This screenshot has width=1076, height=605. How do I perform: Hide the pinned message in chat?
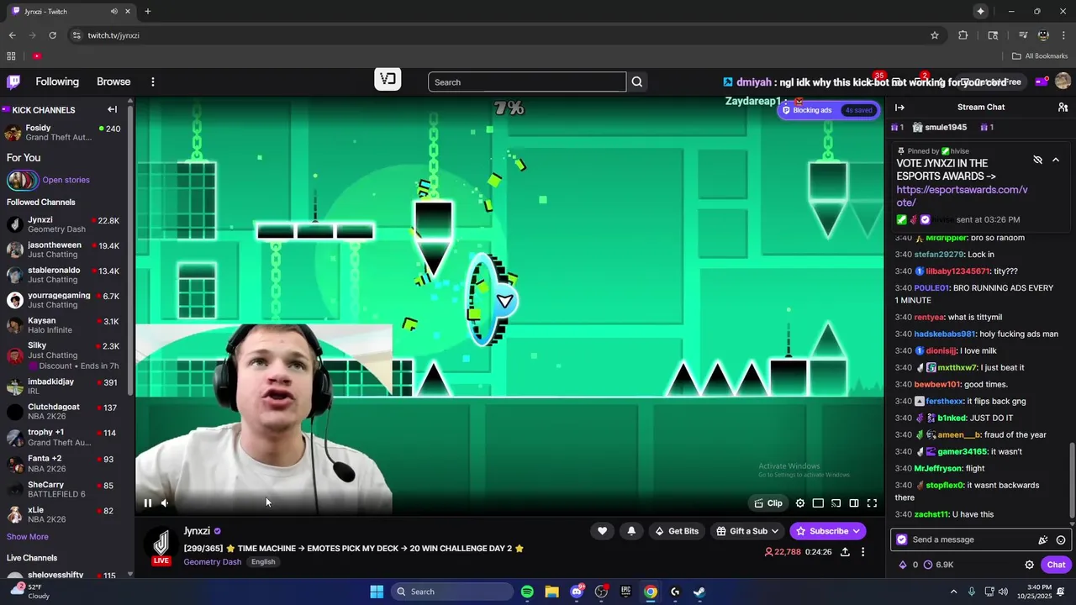coord(1037,160)
